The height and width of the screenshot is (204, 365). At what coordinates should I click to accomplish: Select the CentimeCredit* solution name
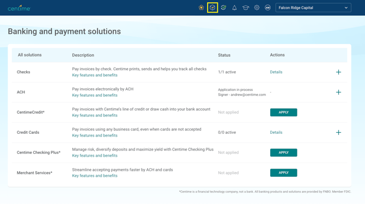(x=31, y=112)
